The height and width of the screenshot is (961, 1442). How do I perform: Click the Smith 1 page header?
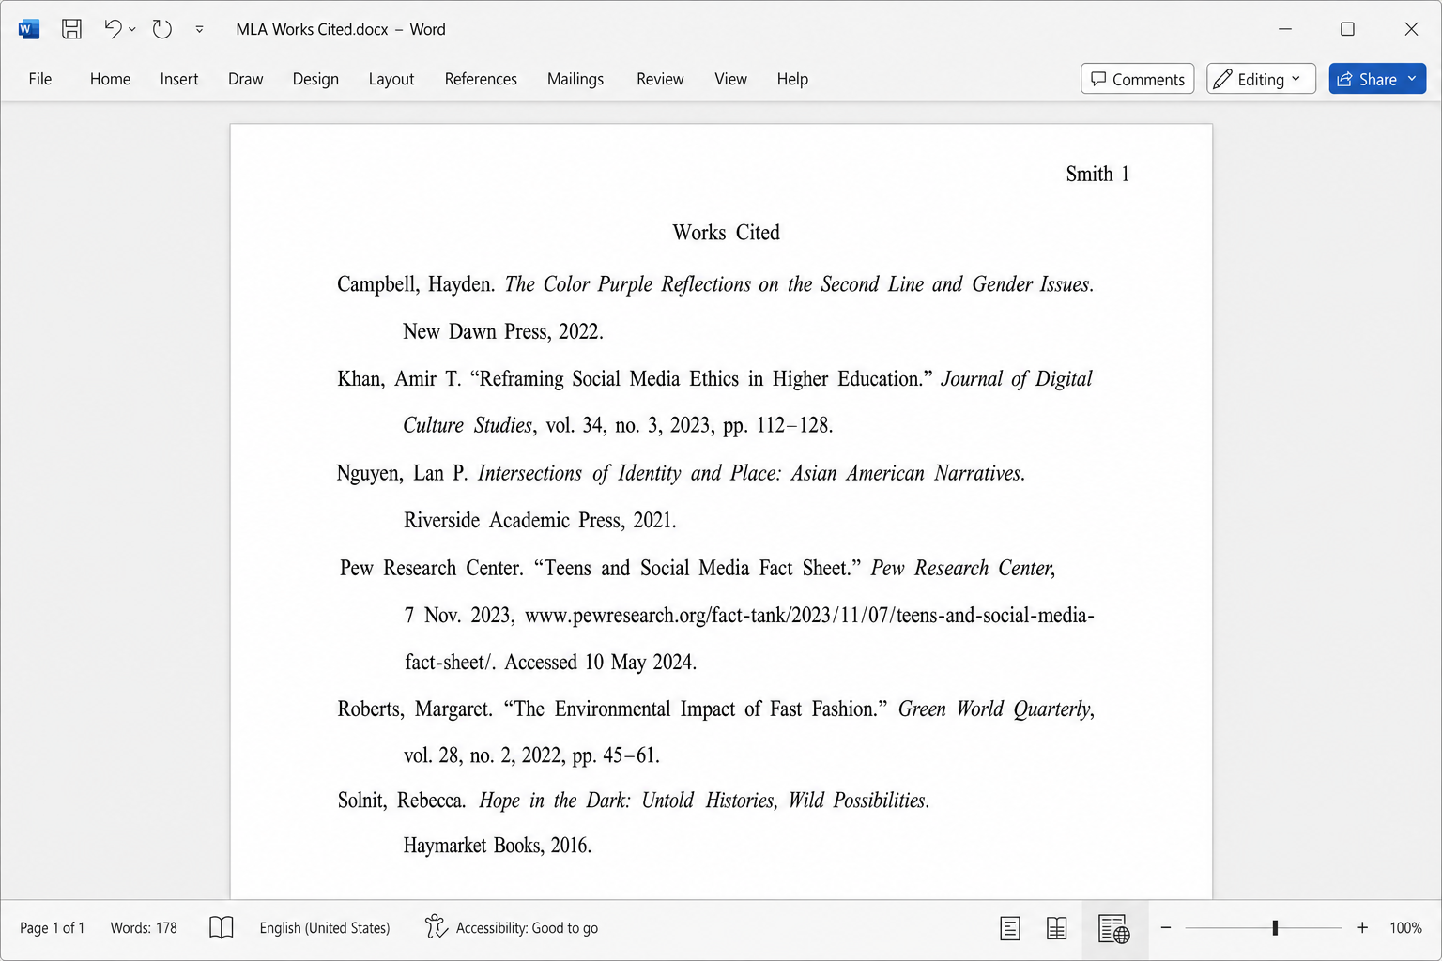tap(1097, 175)
